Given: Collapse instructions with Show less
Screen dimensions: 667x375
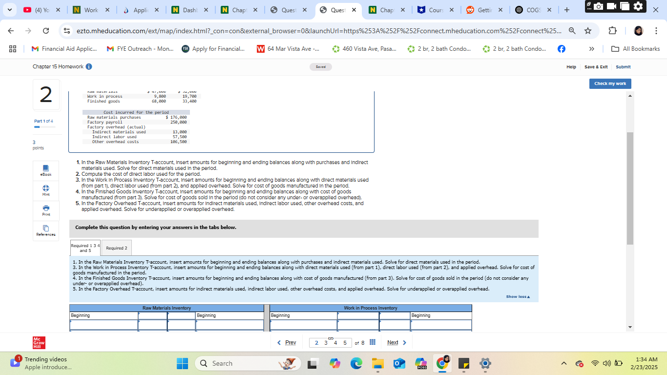Looking at the screenshot, I should point(518,296).
